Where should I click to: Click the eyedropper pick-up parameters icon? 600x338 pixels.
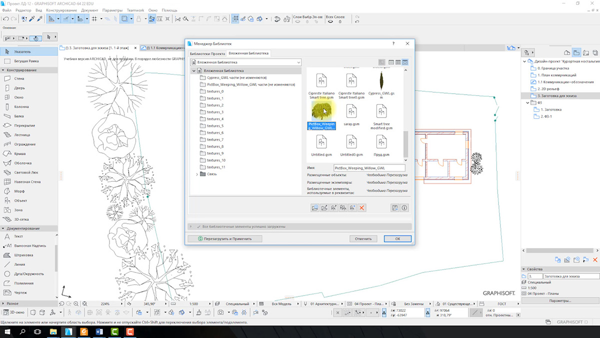pos(31,19)
